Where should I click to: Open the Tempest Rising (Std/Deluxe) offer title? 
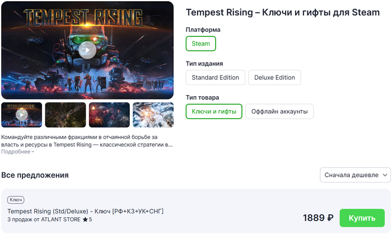coord(85,210)
